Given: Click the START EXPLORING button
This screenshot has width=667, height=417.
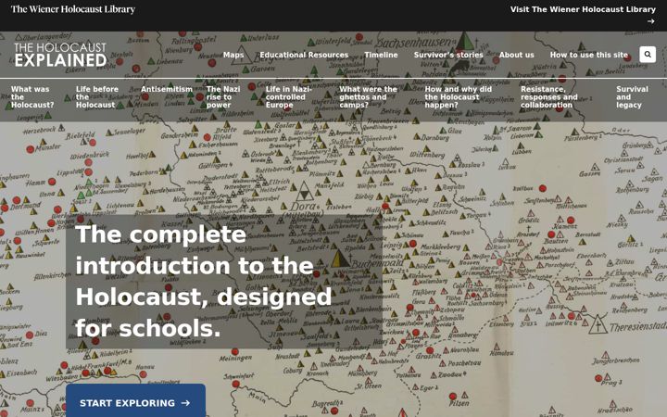Looking at the screenshot, I should [x=135, y=400].
